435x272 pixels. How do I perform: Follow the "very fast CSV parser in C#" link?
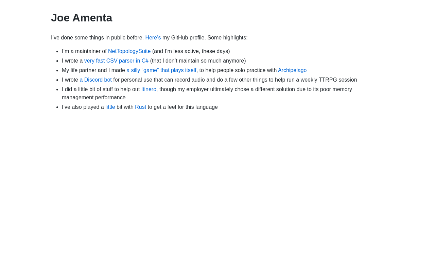click(x=116, y=61)
